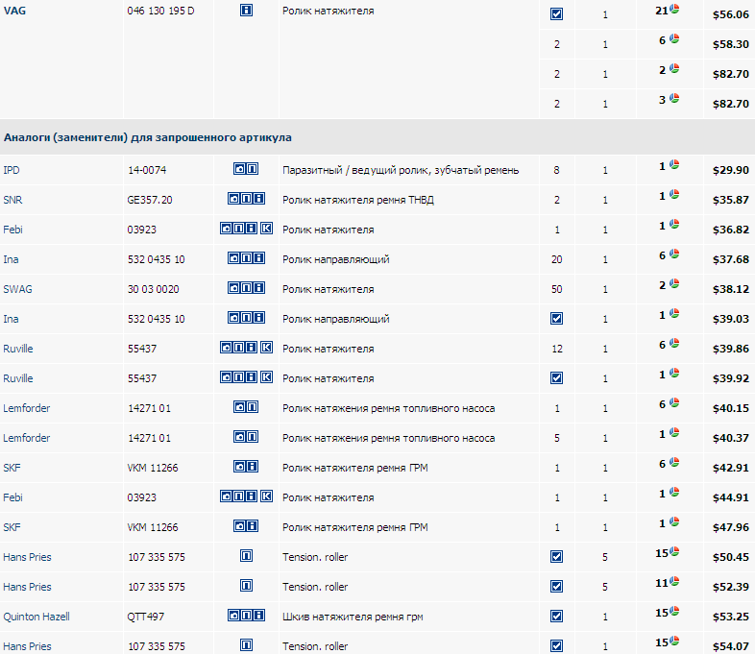Open photo icon for IPD 14-0074
The image size is (755, 654).
point(240,168)
